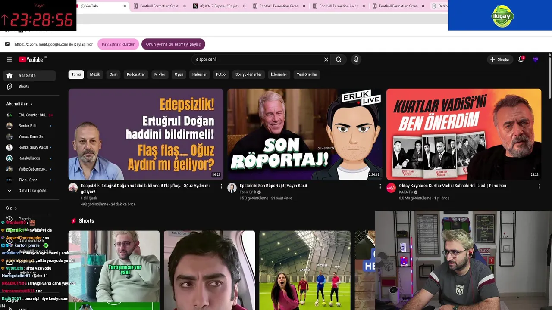Switch to the YouTube browser tab

[x=99, y=6]
